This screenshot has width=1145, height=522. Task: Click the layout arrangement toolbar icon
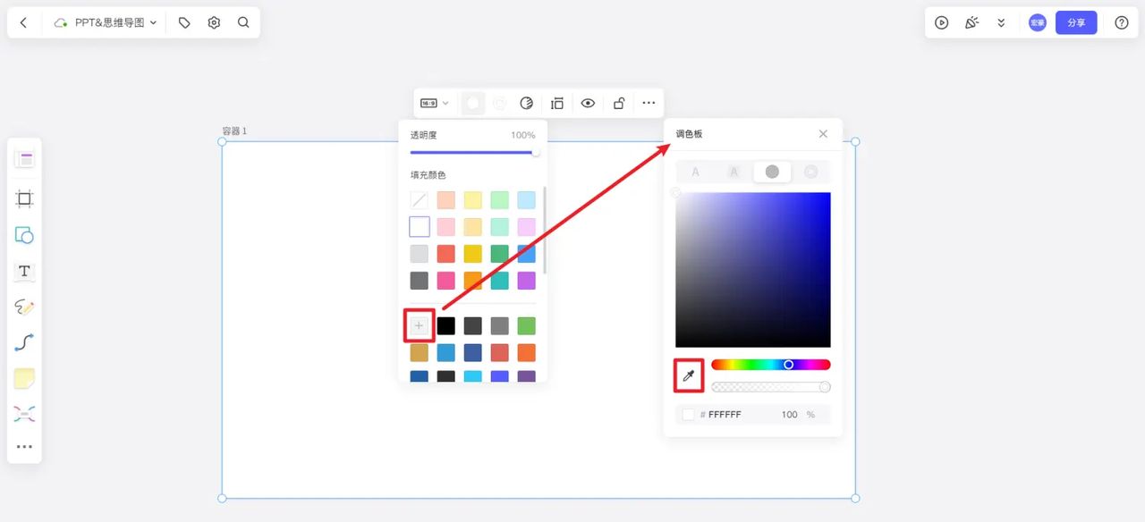pos(557,103)
